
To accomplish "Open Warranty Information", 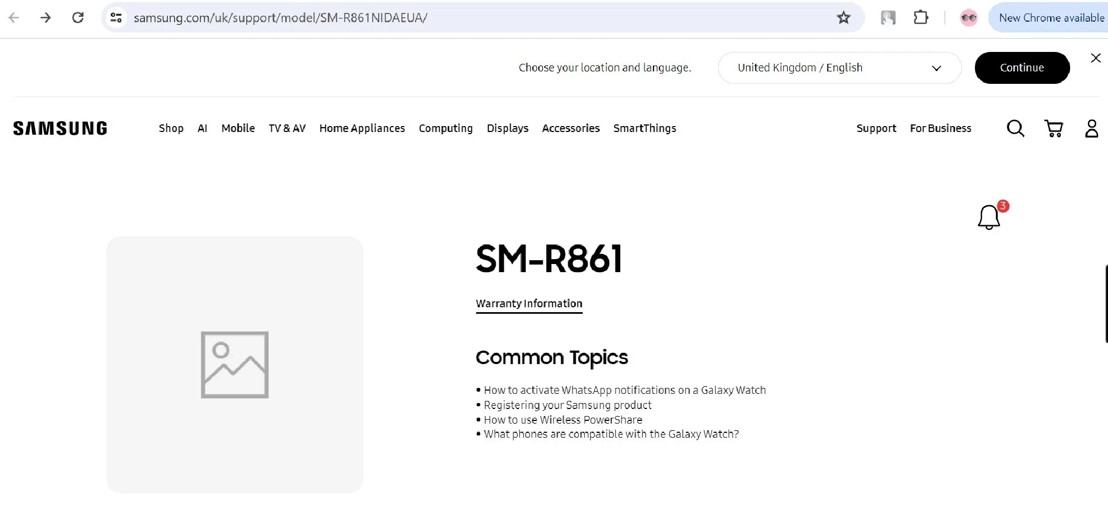I will click(x=529, y=304).
